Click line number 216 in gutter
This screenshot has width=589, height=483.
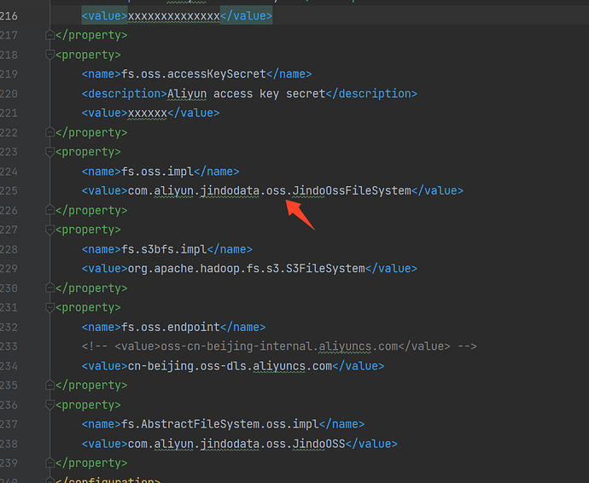(9, 16)
